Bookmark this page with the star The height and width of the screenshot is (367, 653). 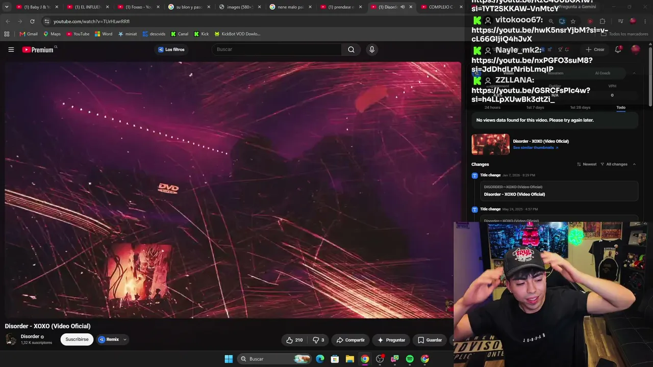pos(573,21)
